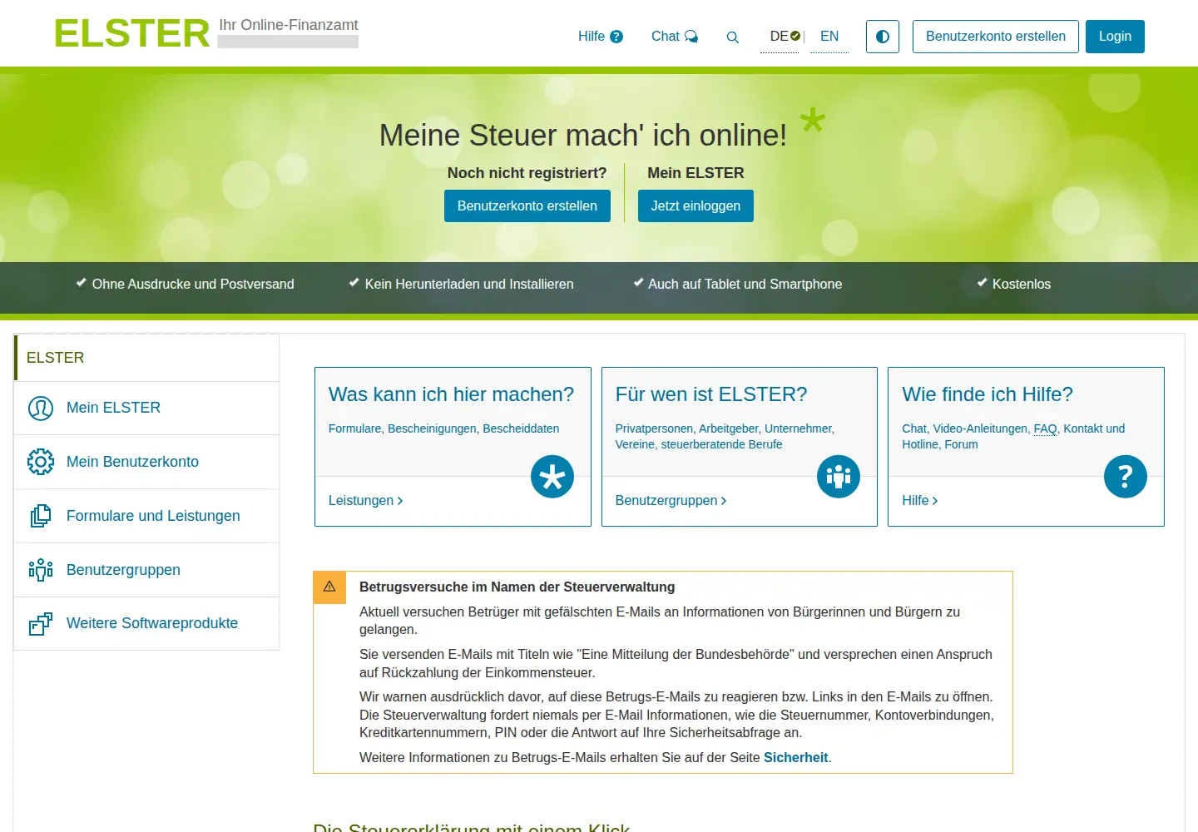Expand the Leistungen chevron link
The image size is (1198, 832).
click(x=366, y=501)
